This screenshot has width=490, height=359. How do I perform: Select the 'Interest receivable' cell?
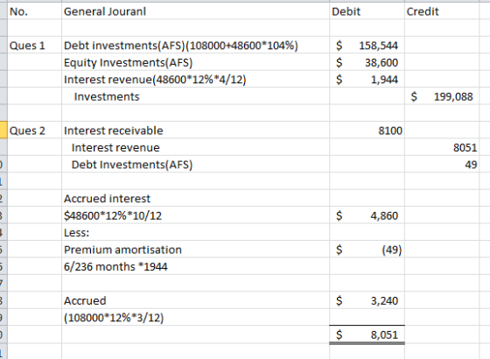click(195, 130)
